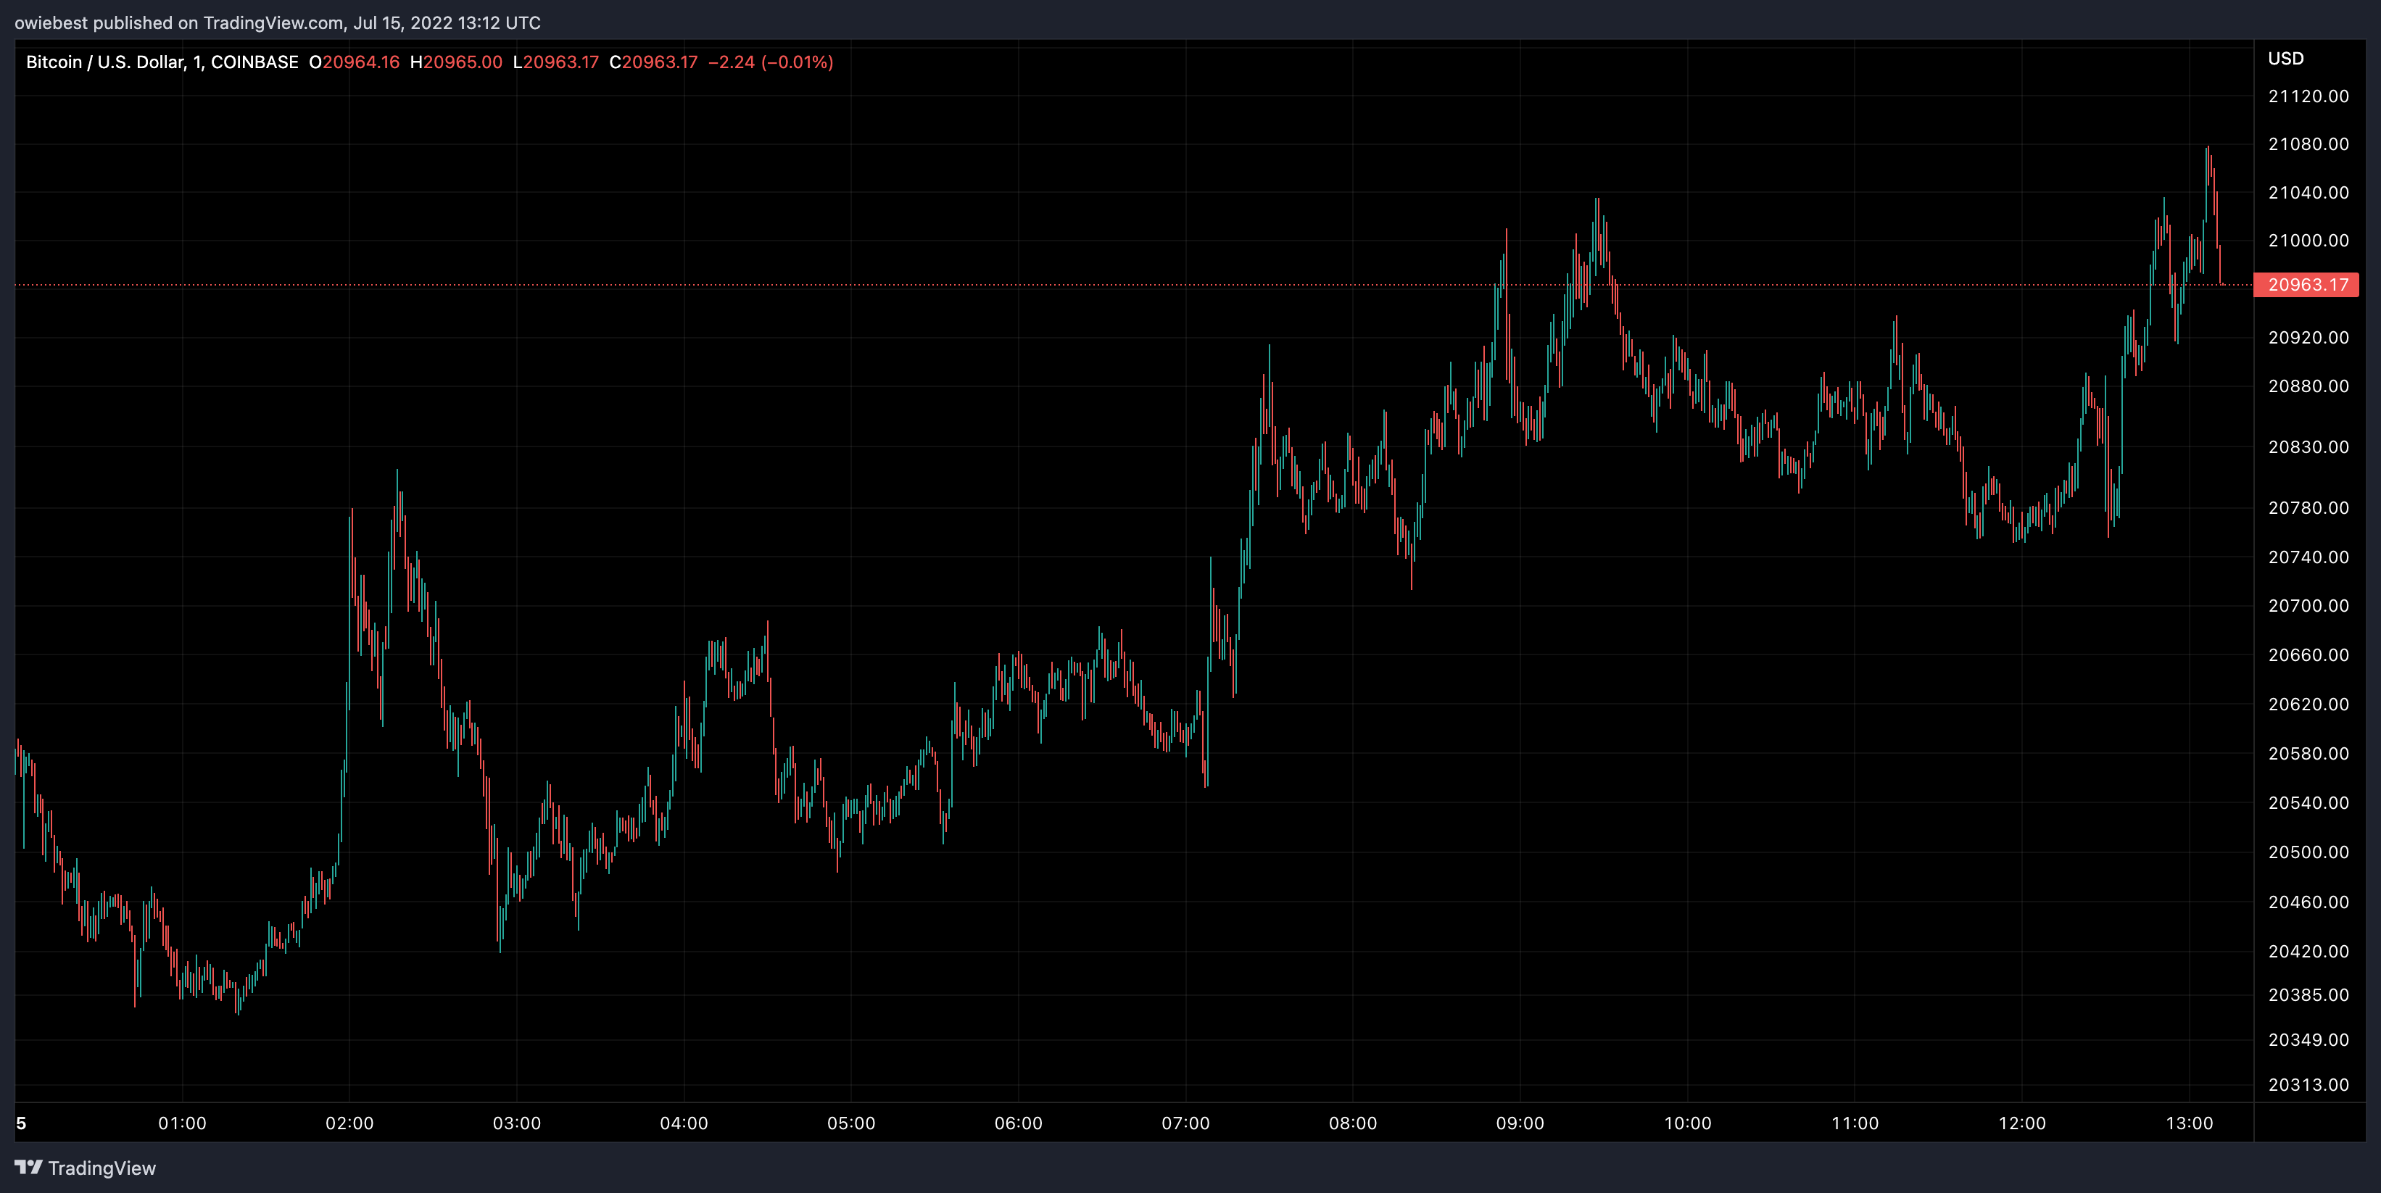Viewport: 2381px width, 1193px height.
Task: Click the open value O20964.16
Action: click(x=354, y=62)
